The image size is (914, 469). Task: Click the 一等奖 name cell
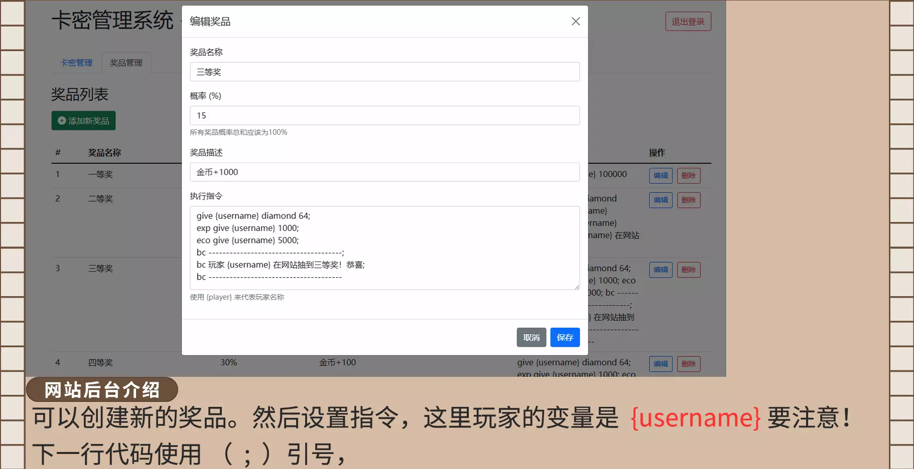100,174
